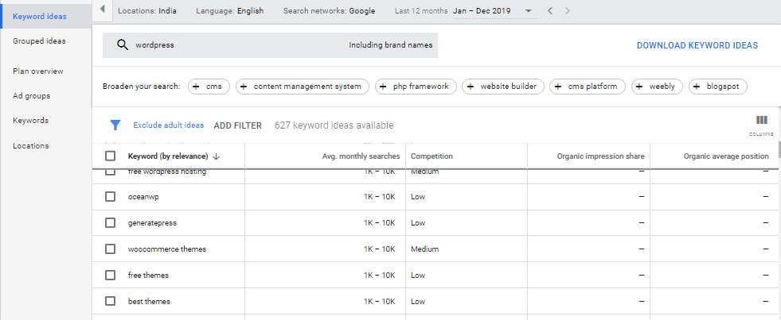Check the 'generatepress' keyword row

click(x=110, y=222)
